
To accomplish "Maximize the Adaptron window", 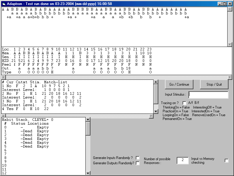I will 224,4.
